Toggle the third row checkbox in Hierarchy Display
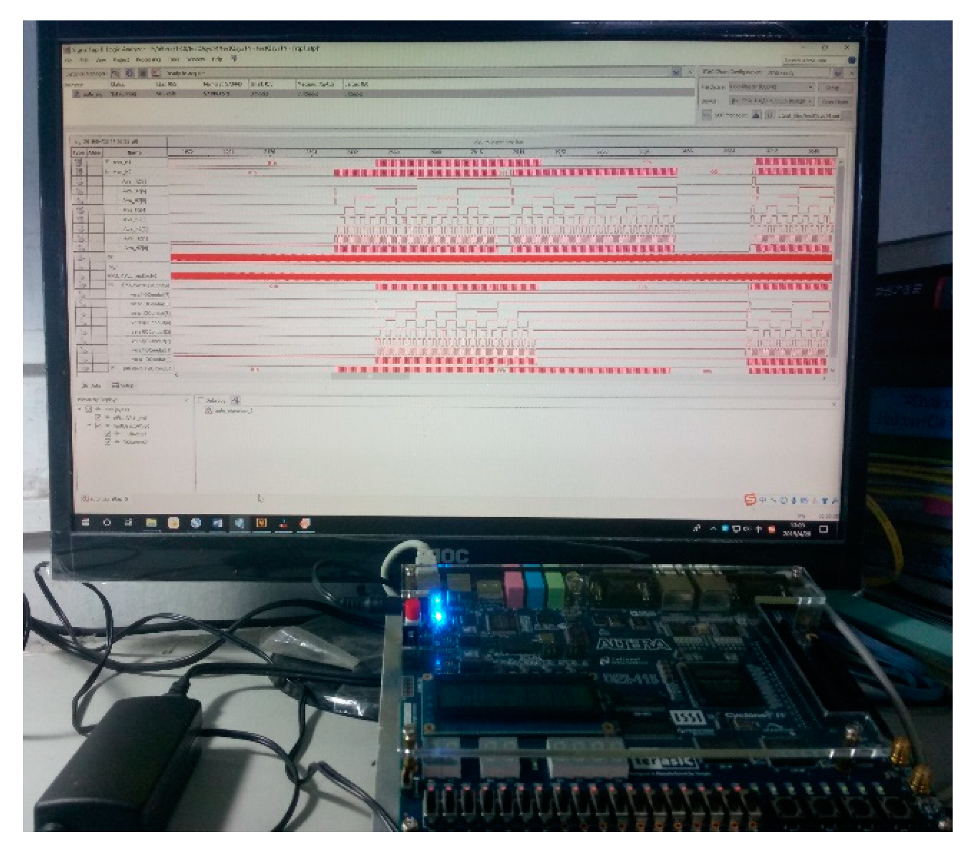This screenshot has width=972, height=854. tap(98, 426)
